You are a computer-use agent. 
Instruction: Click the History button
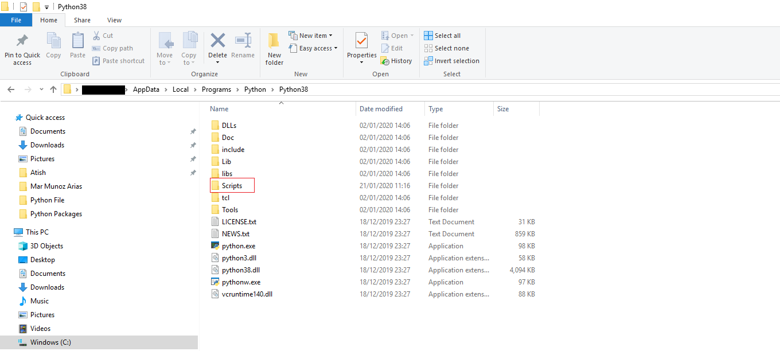pyautogui.click(x=397, y=60)
